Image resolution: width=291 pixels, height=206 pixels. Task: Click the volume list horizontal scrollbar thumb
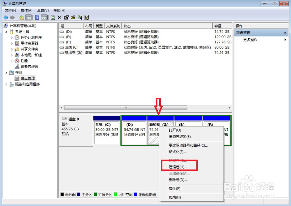(x=126, y=108)
